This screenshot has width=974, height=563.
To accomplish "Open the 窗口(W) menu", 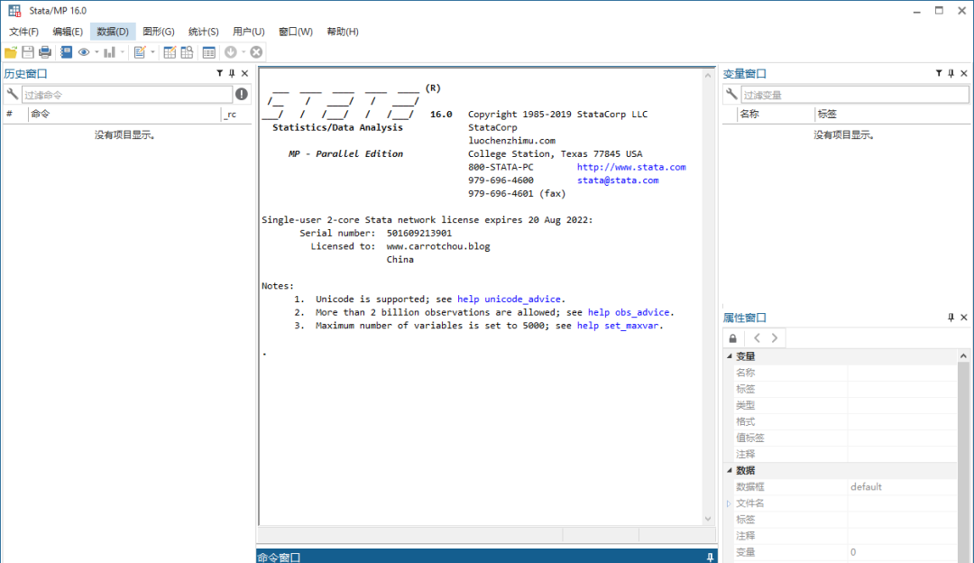I will pyautogui.click(x=296, y=32).
